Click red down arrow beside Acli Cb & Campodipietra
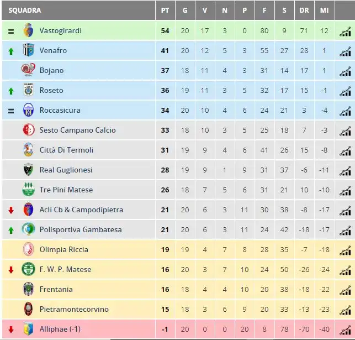This screenshot has height=340, width=355. 11,210
